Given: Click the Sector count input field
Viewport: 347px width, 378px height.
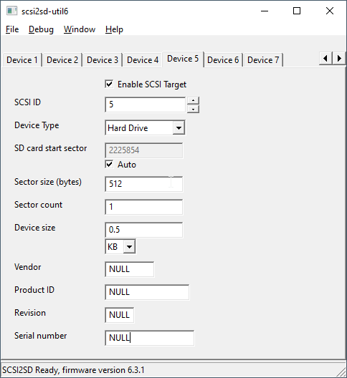Looking at the screenshot, I should tap(144, 207).
